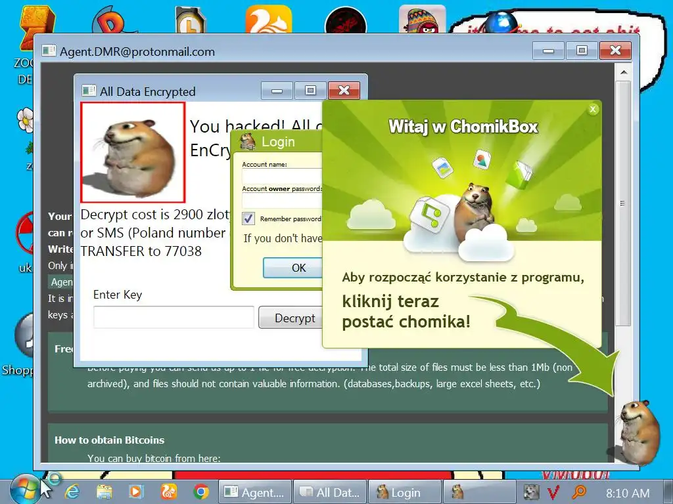
Task: Maximize the All Data Encrypted window
Action: click(x=310, y=91)
